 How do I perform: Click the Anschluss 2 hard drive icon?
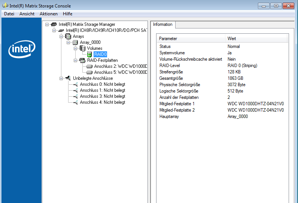tap(89, 66)
